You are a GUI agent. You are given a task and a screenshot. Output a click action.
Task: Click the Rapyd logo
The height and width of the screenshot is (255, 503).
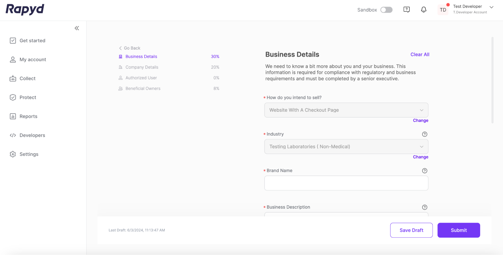click(25, 9)
